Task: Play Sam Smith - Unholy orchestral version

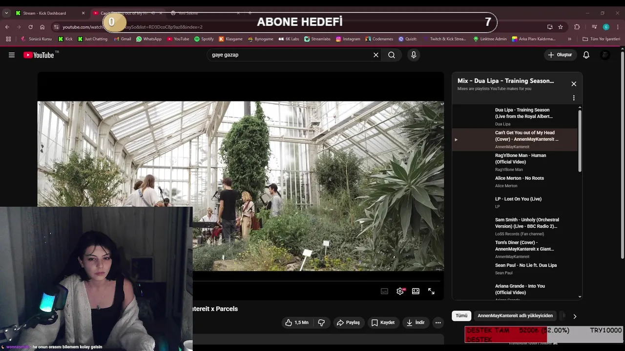Action: tap(515, 227)
